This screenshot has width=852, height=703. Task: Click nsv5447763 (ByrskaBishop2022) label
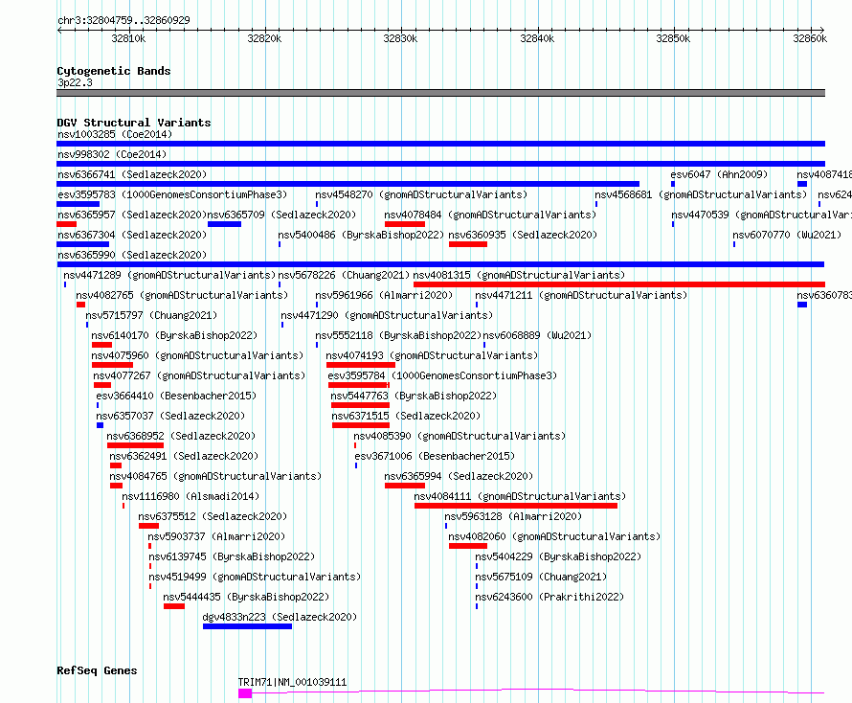coord(414,396)
